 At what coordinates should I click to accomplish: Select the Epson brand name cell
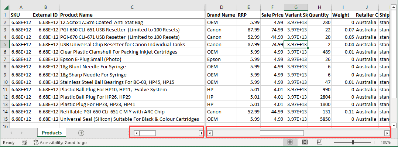pos(222,59)
